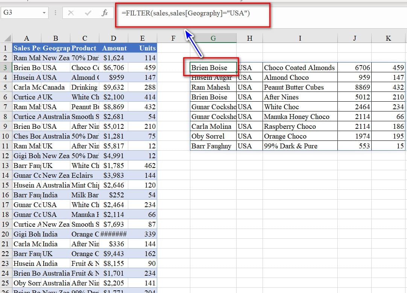Click inside the Name Box showing G3
This screenshot has width=407, height=293.
point(21,13)
